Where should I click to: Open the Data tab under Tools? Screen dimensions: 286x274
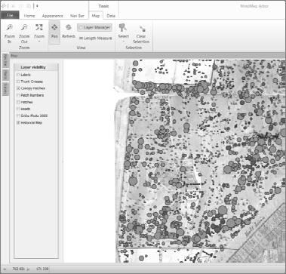111,16
